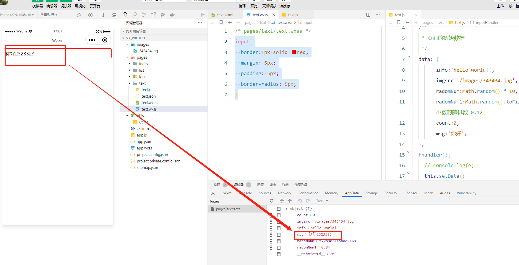This screenshot has height=265, width=519.
Task: Click the redo icon in AppData toolbar
Action: point(308,201)
